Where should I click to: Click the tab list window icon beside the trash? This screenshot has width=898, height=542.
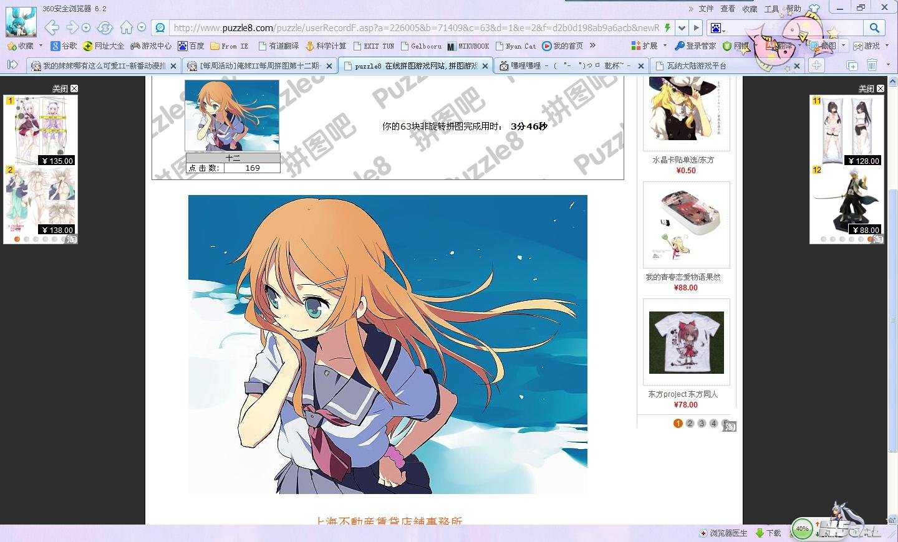coord(852,65)
